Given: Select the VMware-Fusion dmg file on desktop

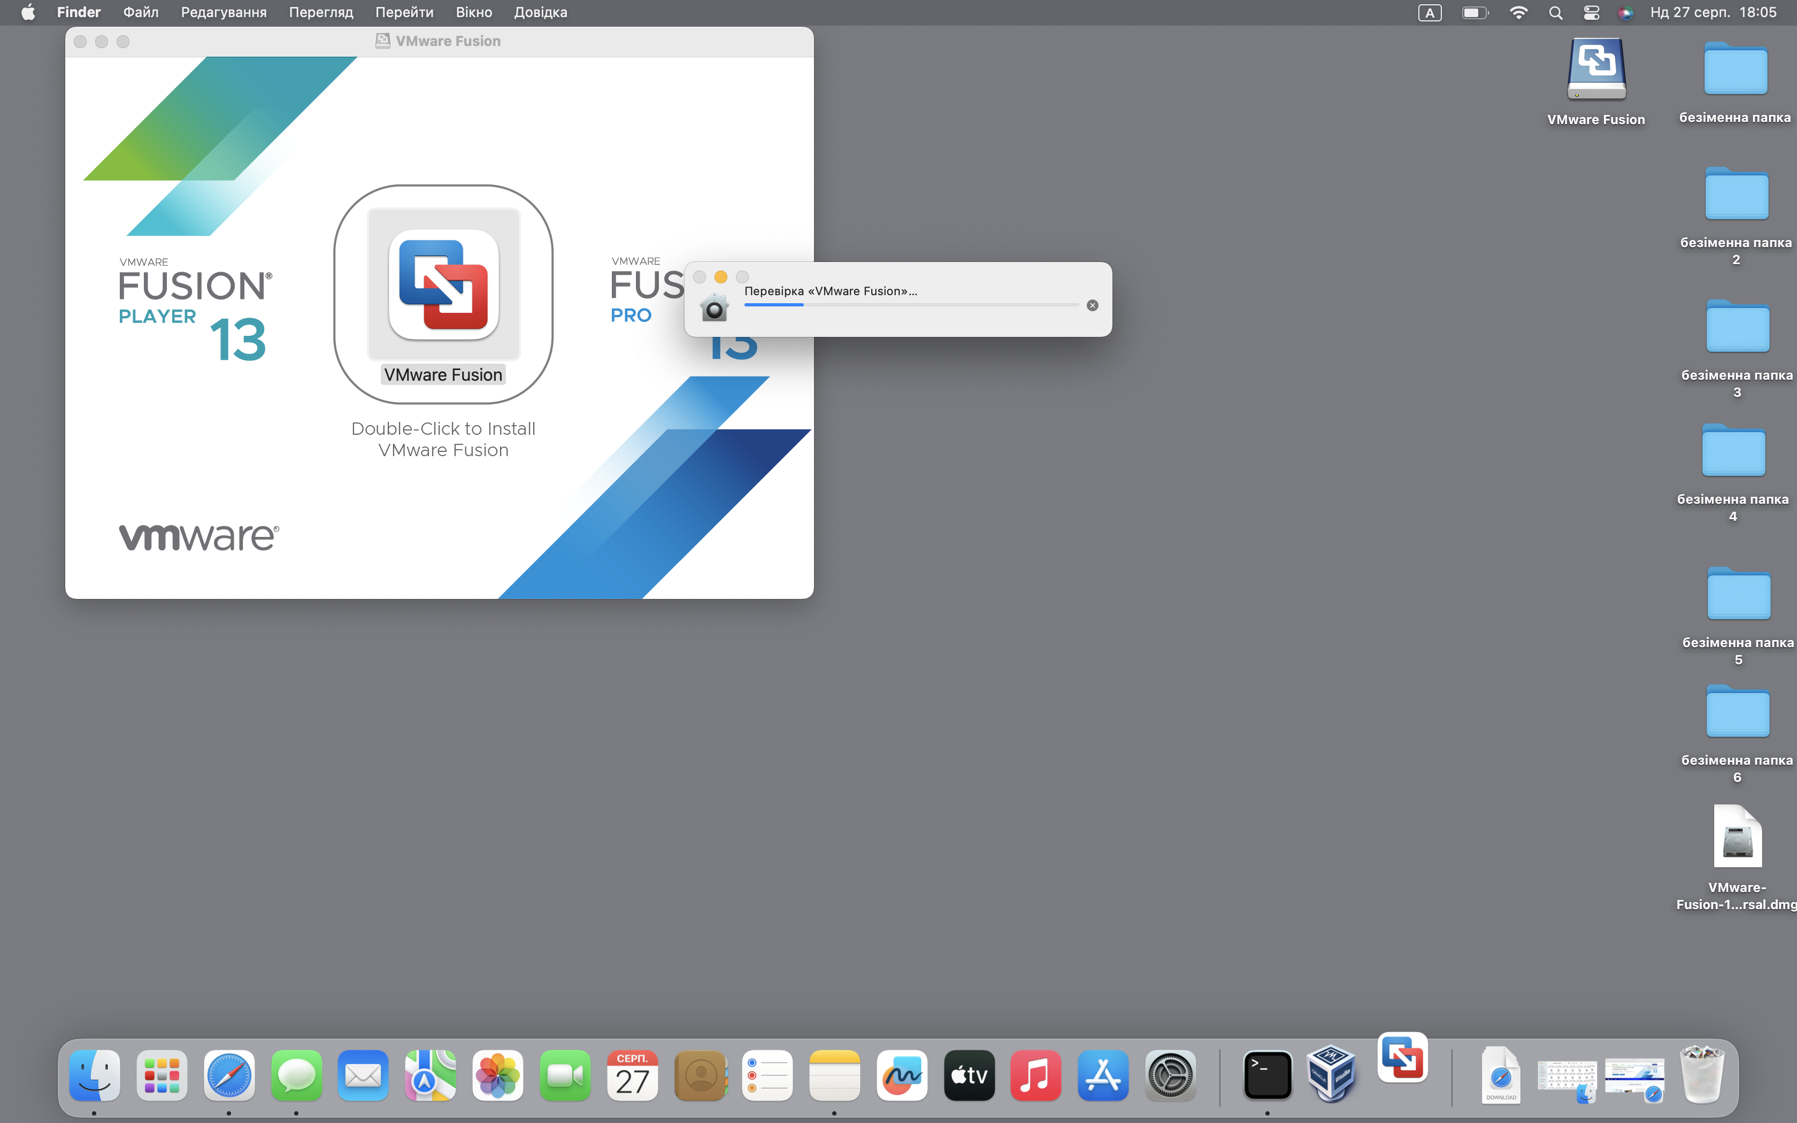Looking at the screenshot, I should pos(1738,837).
